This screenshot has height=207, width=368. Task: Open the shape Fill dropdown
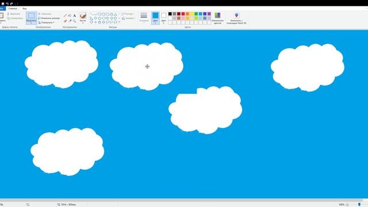pyautogui.click(x=128, y=18)
